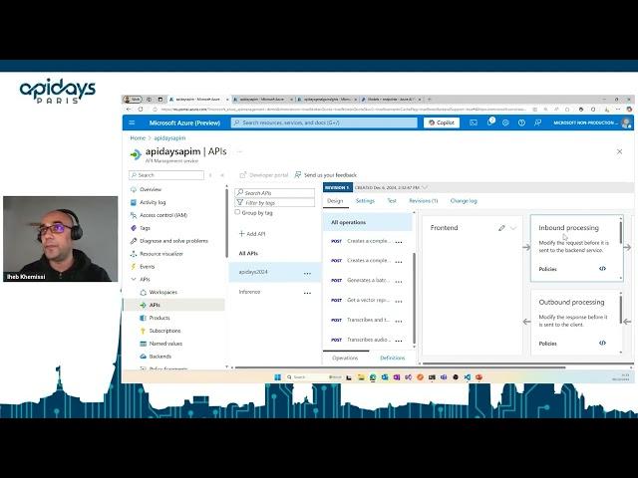Open ellipsis for Generates a batch operation

pos(399,282)
